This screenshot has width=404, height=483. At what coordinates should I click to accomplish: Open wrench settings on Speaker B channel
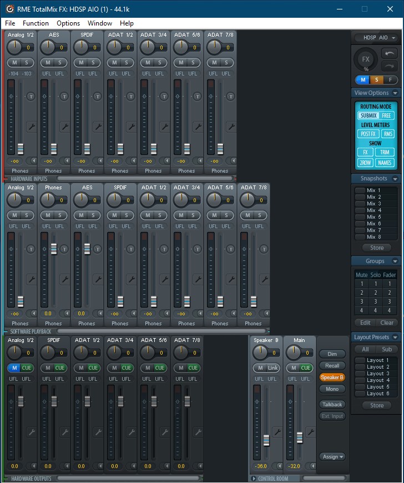pos(277,432)
